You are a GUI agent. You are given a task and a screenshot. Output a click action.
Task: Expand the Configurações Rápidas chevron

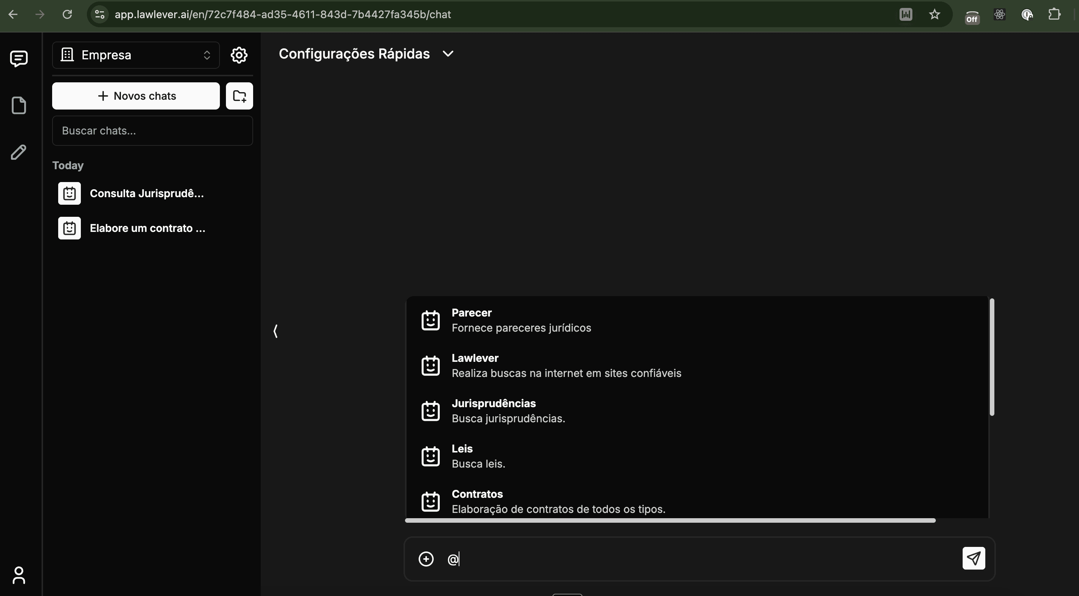click(448, 54)
